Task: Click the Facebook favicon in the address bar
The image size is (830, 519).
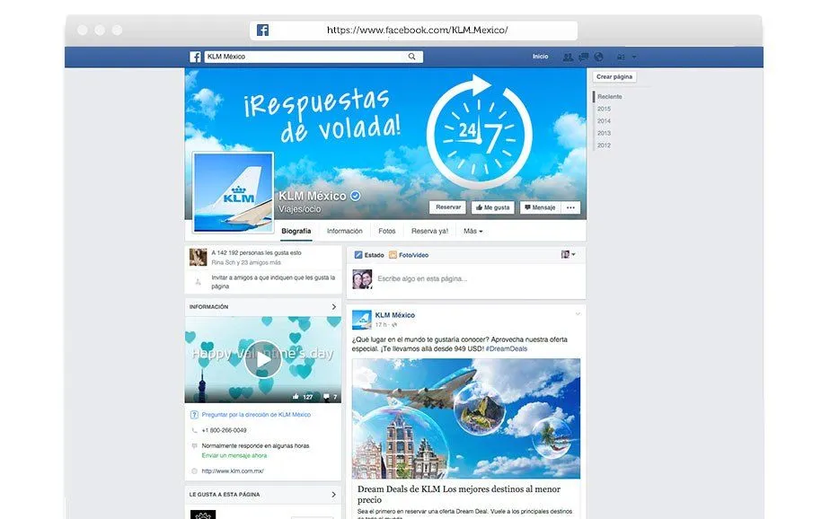Action: click(x=262, y=31)
